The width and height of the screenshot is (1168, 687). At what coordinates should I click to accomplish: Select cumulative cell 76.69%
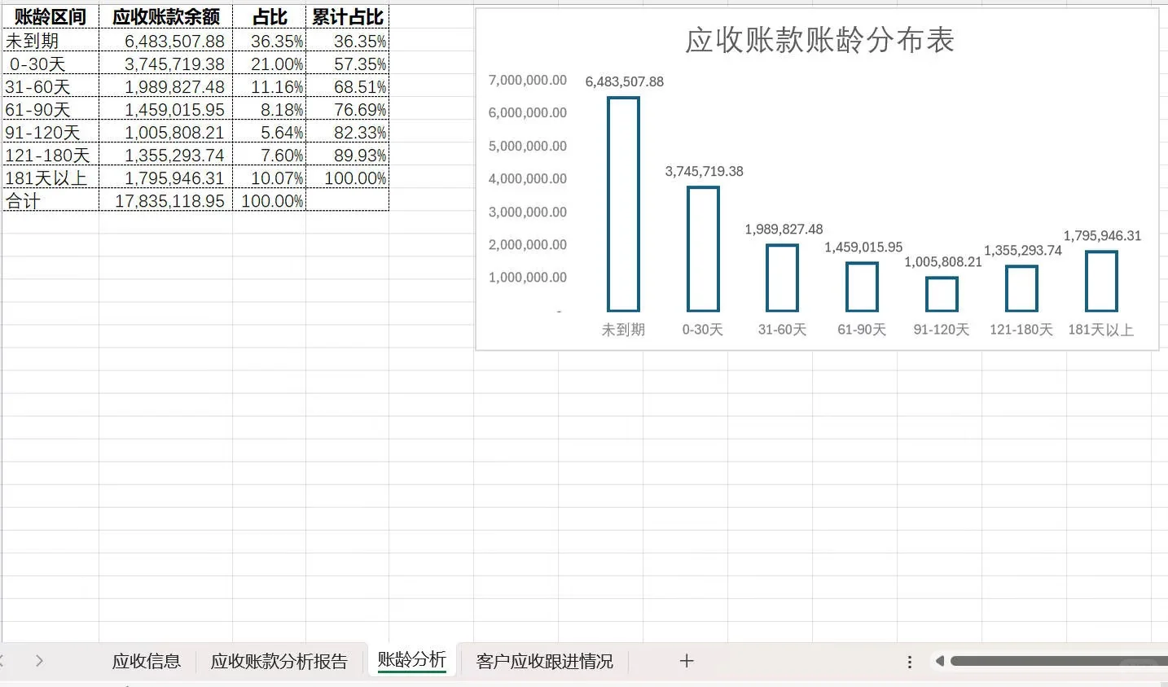[x=348, y=109]
